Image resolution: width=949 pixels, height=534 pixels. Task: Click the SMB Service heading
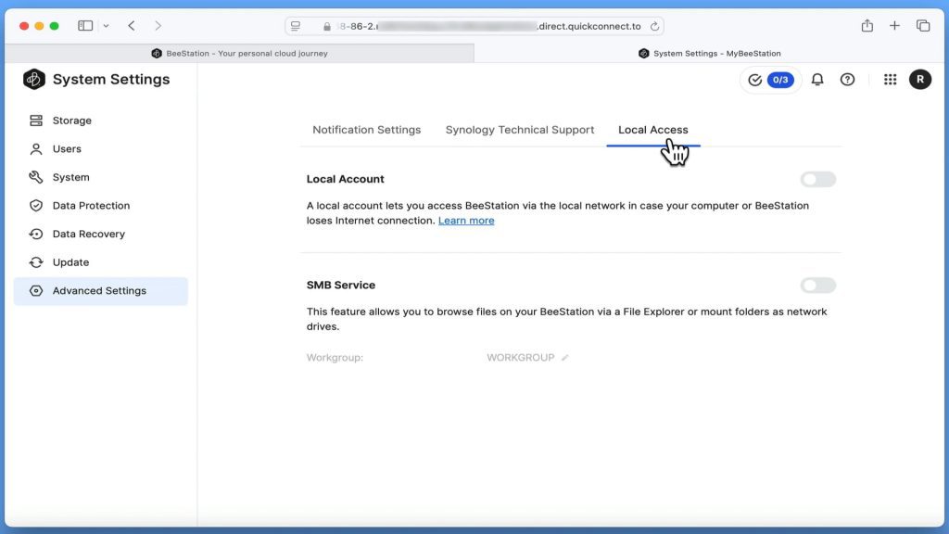click(x=341, y=286)
